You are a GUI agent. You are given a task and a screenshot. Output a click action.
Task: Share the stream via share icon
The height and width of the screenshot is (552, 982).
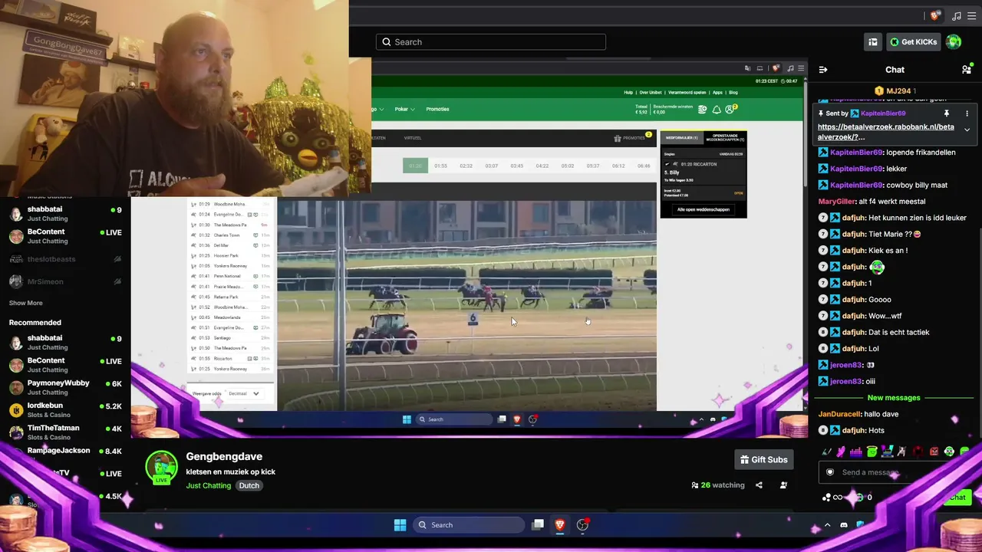(759, 485)
